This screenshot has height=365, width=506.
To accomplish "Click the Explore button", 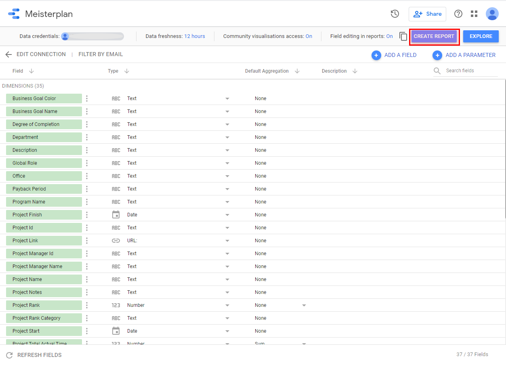I will pyautogui.click(x=481, y=36).
